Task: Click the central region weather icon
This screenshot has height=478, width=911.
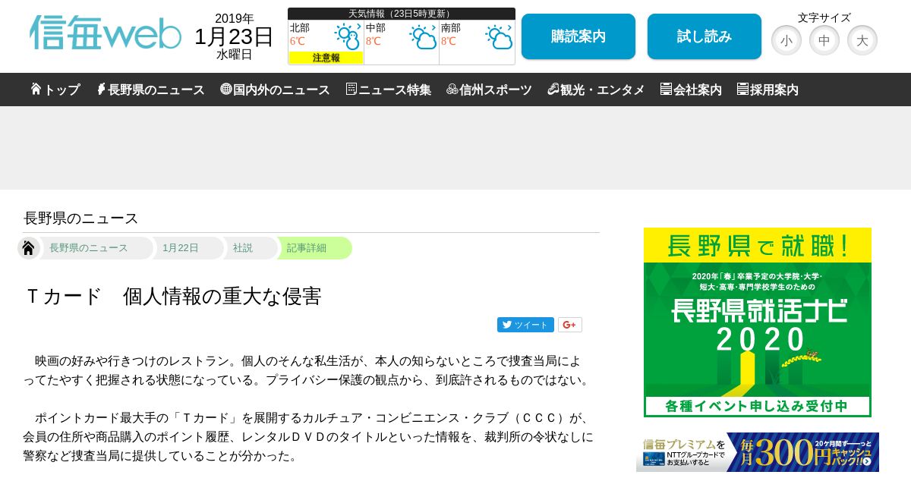Action: click(423, 36)
